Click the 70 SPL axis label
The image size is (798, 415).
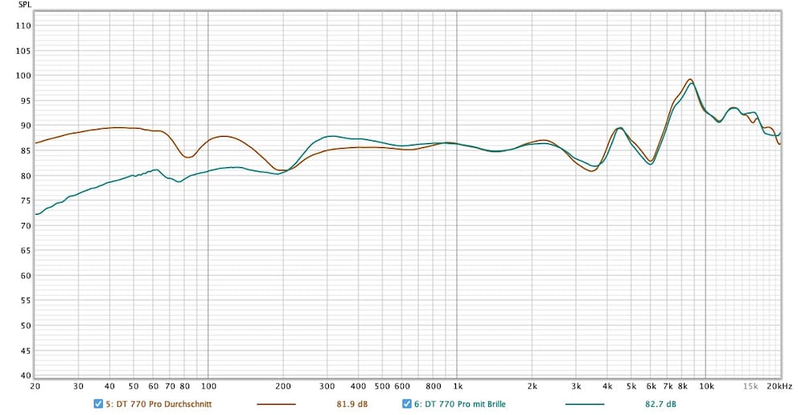point(26,226)
